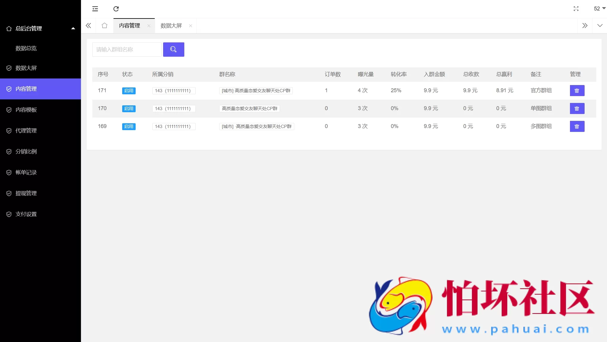Delete row 171 with trash icon
The width and height of the screenshot is (607, 342).
pyautogui.click(x=577, y=91)
